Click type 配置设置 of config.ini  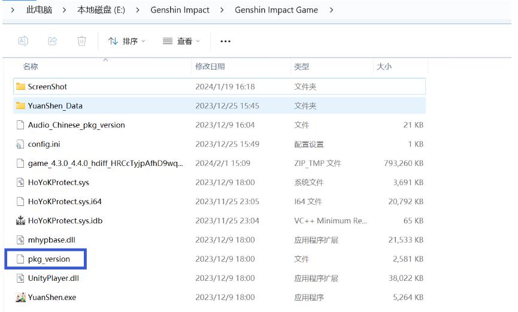tap(309, 144)
